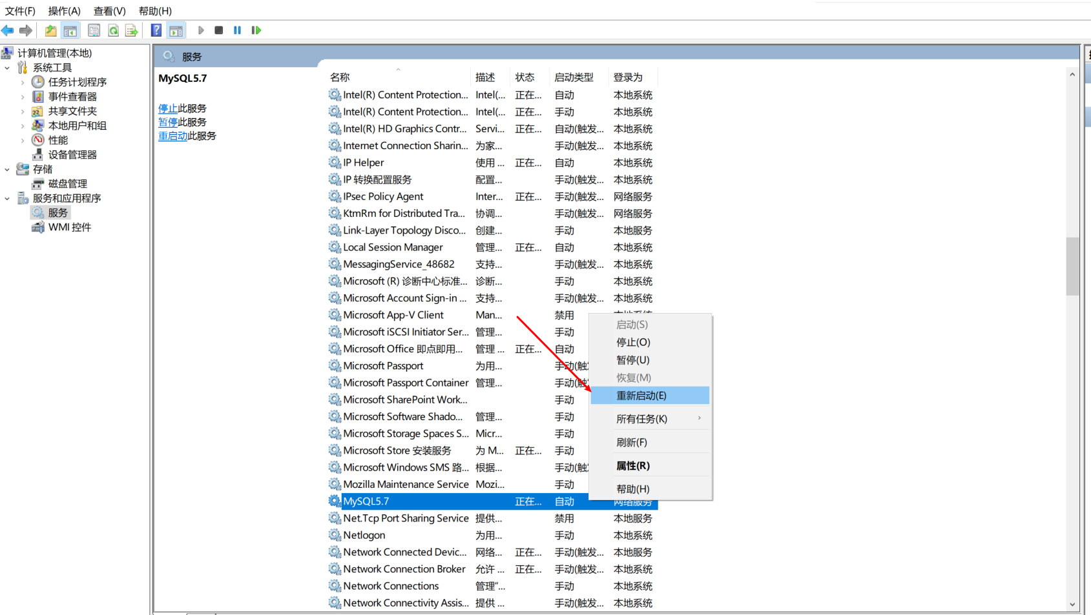Click the Export List toolbar icon
The width and height of the screenshot is (1091, 615).
pyautogui.click(x=132, y=30)
